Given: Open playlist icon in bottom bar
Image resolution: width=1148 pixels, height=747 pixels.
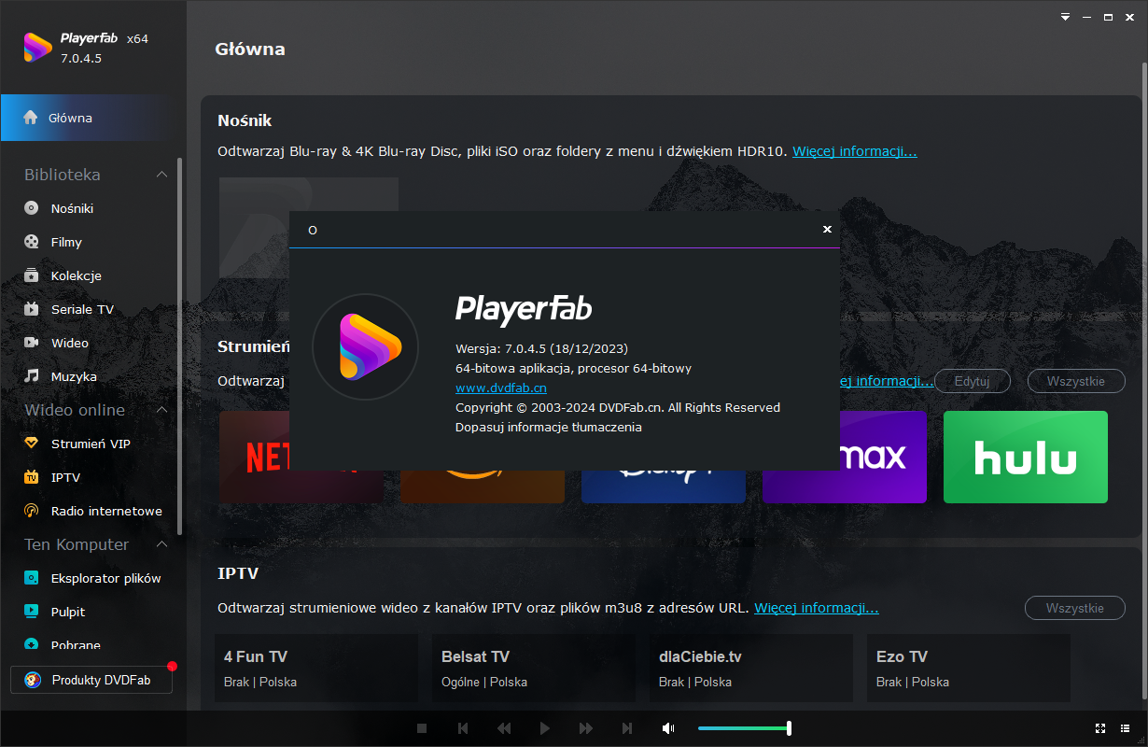Looking at the screenshot, I should click(x=1127, y=728).
